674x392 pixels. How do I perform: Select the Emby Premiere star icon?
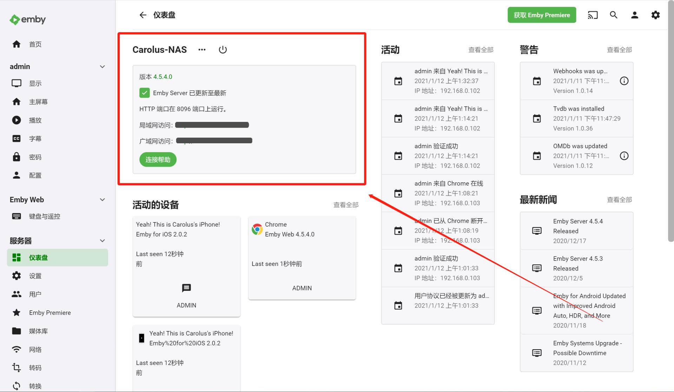[x=16, y=312]
